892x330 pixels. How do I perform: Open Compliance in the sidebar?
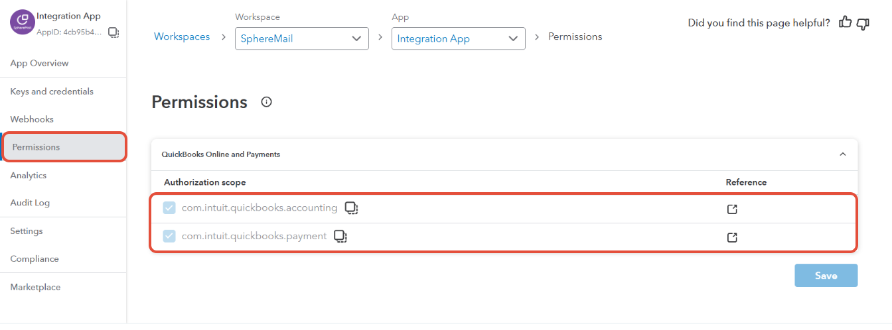(x=35, y=259)
